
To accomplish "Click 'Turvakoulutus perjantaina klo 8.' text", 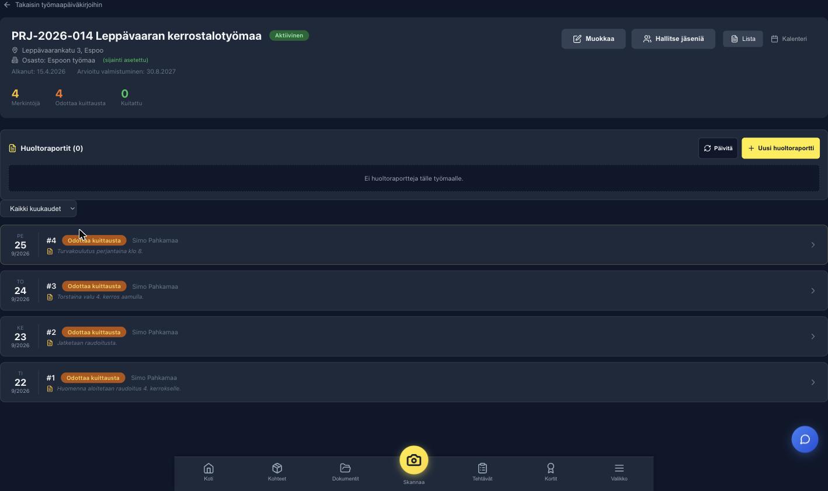I will click(100, 251).
